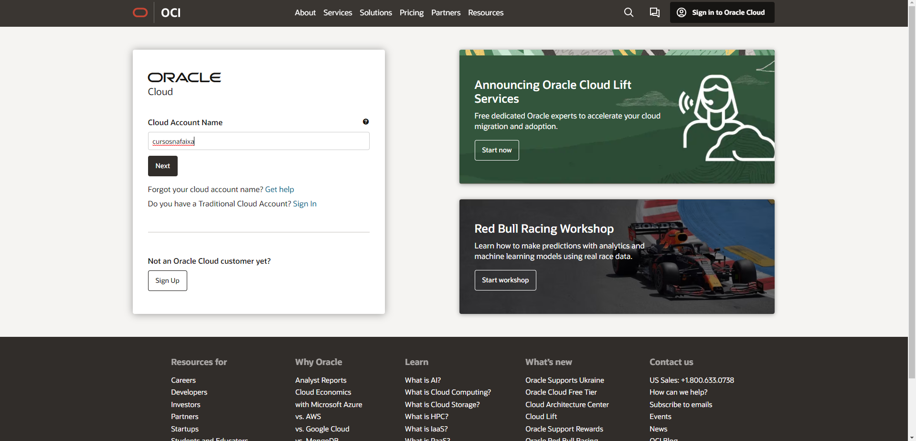Click Sign in to Oracle Cloud
This screenshot has height=441, width=916.
(x=722, y=12)
